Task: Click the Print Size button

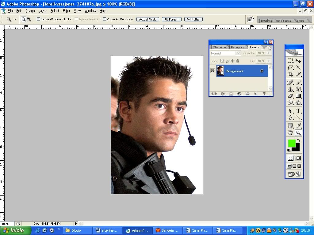Action: pyautogui.click(x=193, y=19)
